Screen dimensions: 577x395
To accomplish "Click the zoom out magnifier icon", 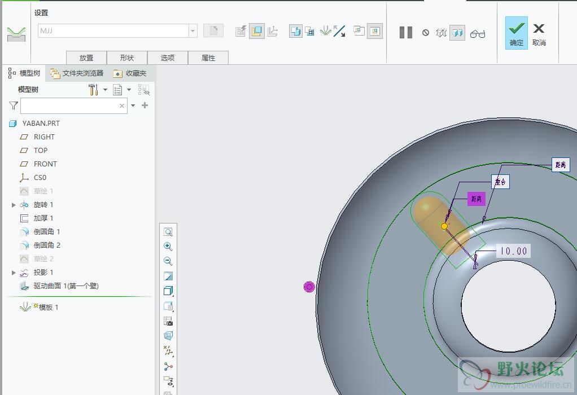I will (168, 261).
